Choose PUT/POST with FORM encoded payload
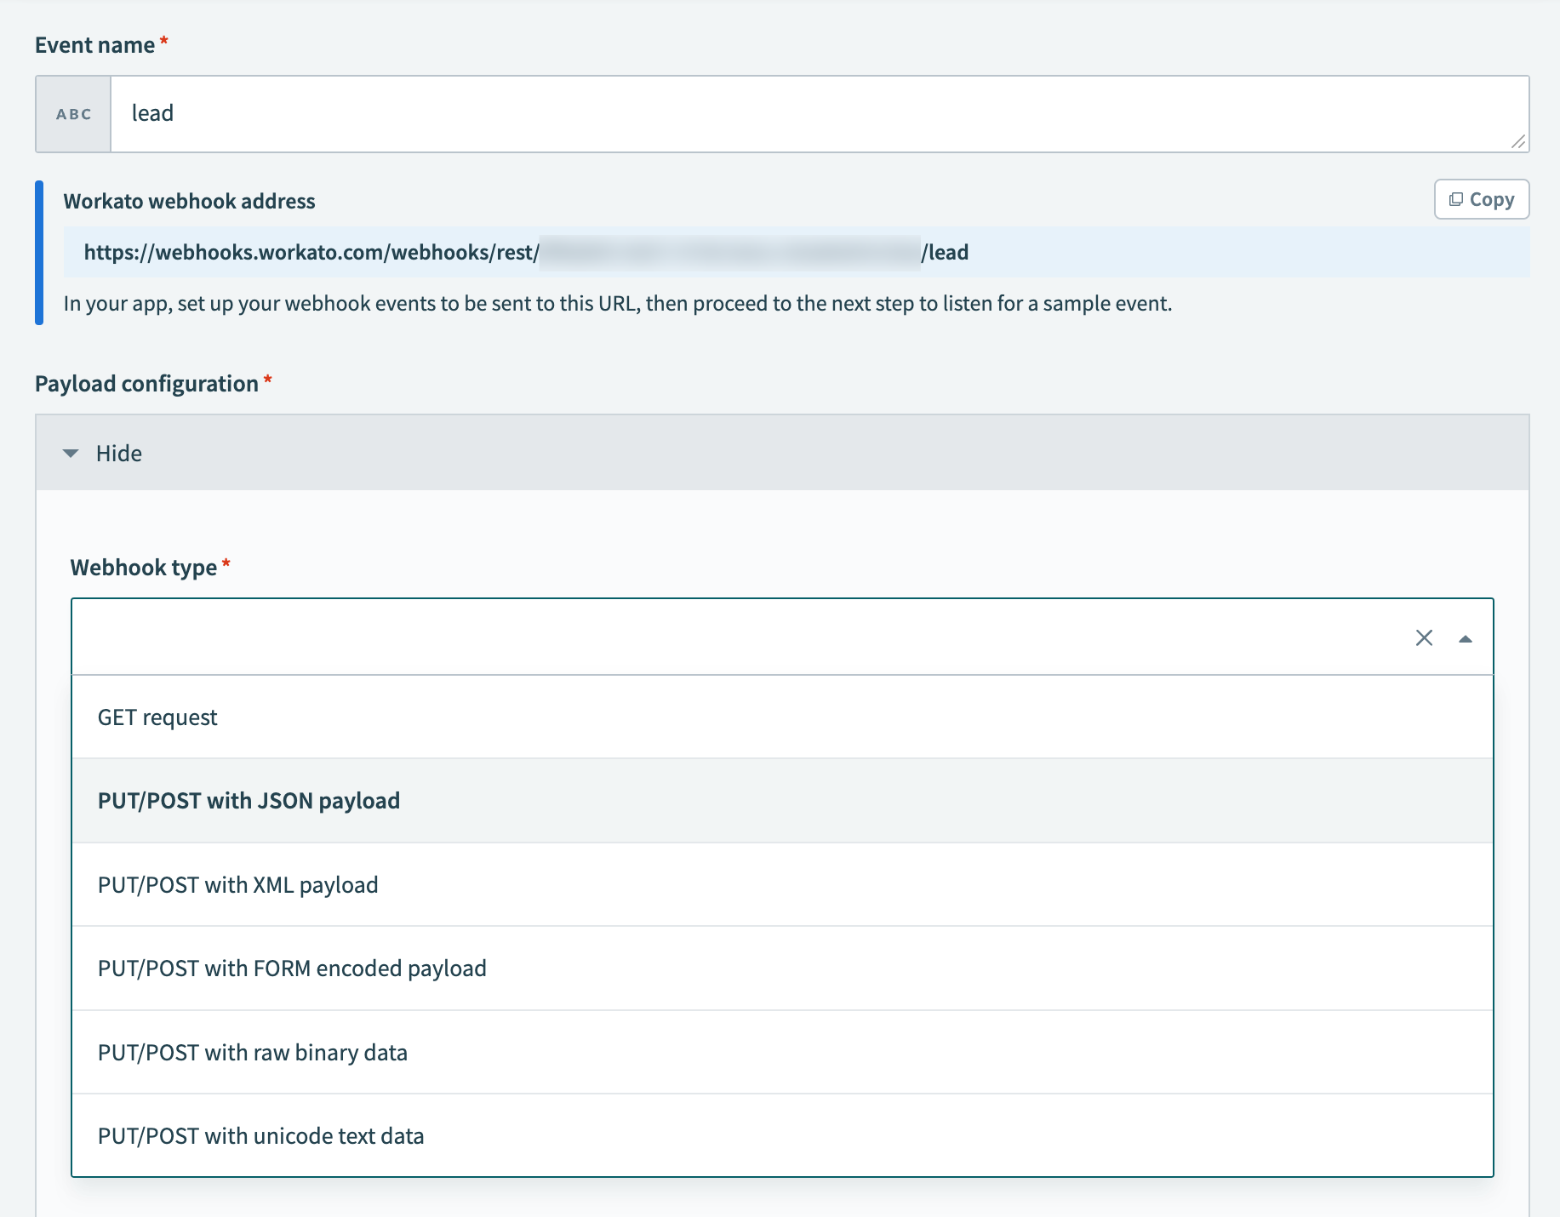This screenshot has width=1560, height=1217. (x=292, y=968)
